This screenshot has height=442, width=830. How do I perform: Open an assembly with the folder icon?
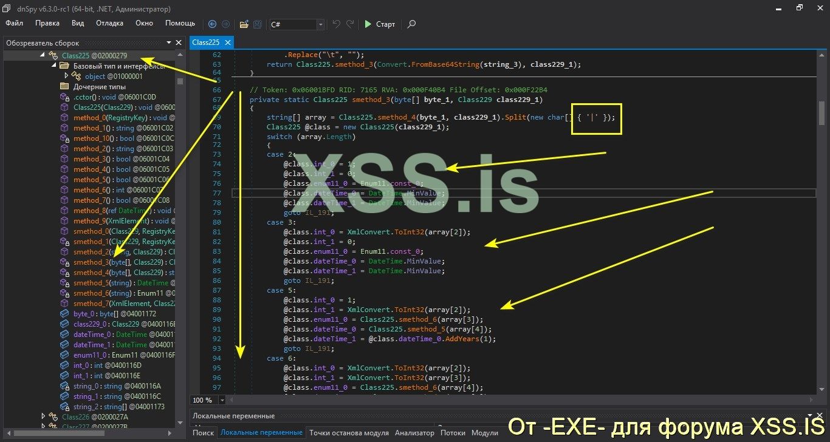tap(244, 24)
